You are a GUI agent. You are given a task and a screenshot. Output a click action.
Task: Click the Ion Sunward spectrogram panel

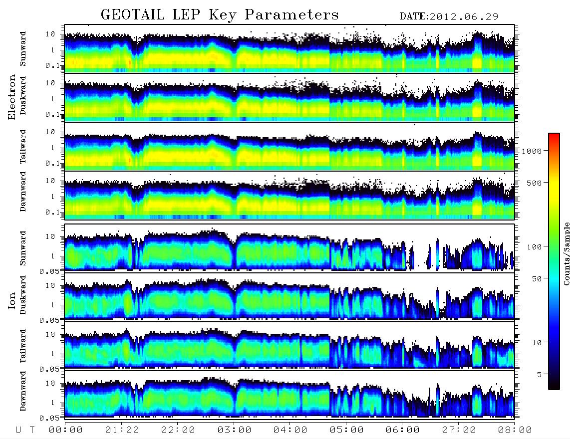[x=289, y=247]
